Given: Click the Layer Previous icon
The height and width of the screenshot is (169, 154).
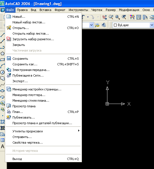Looking at the screenshot, I should tap(104, 25).
